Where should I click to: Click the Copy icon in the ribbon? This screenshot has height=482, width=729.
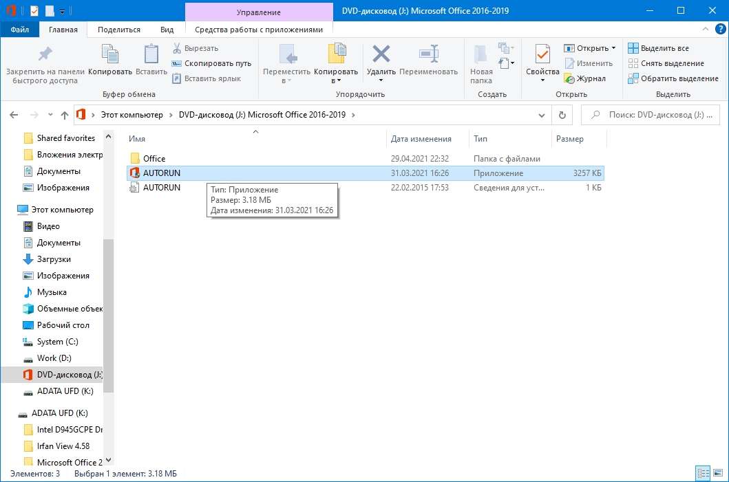click(x=110, y=56)
